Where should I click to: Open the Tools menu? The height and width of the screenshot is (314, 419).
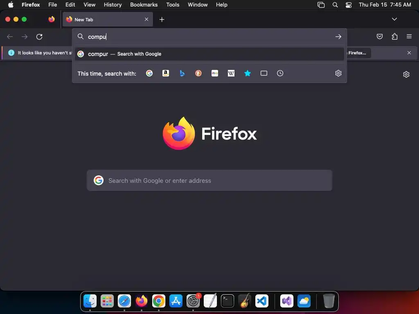point(173,4)
